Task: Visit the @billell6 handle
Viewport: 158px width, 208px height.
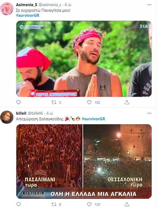Action: coord(35,113)
